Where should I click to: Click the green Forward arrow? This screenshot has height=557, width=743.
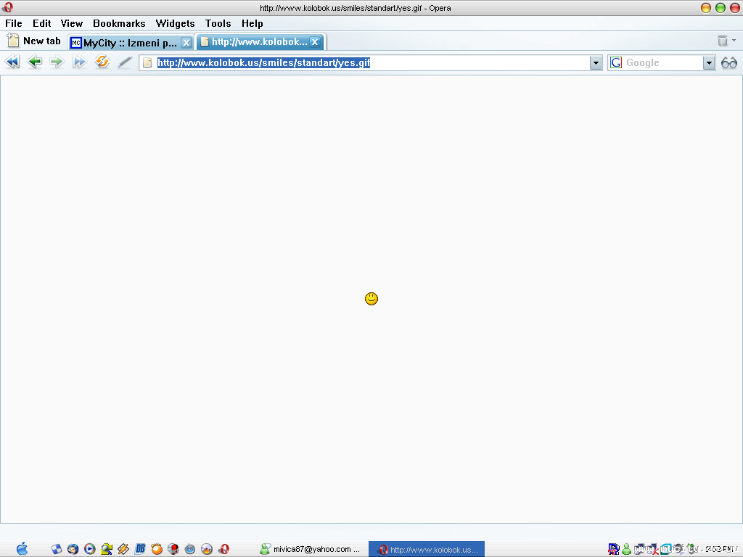57,62
